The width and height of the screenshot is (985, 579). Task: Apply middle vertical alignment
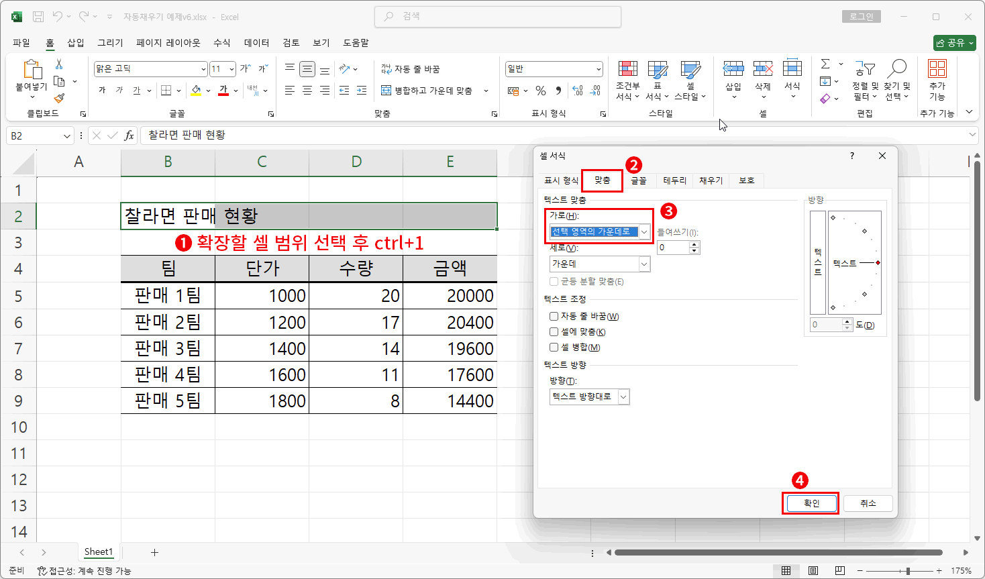(307, 68)
